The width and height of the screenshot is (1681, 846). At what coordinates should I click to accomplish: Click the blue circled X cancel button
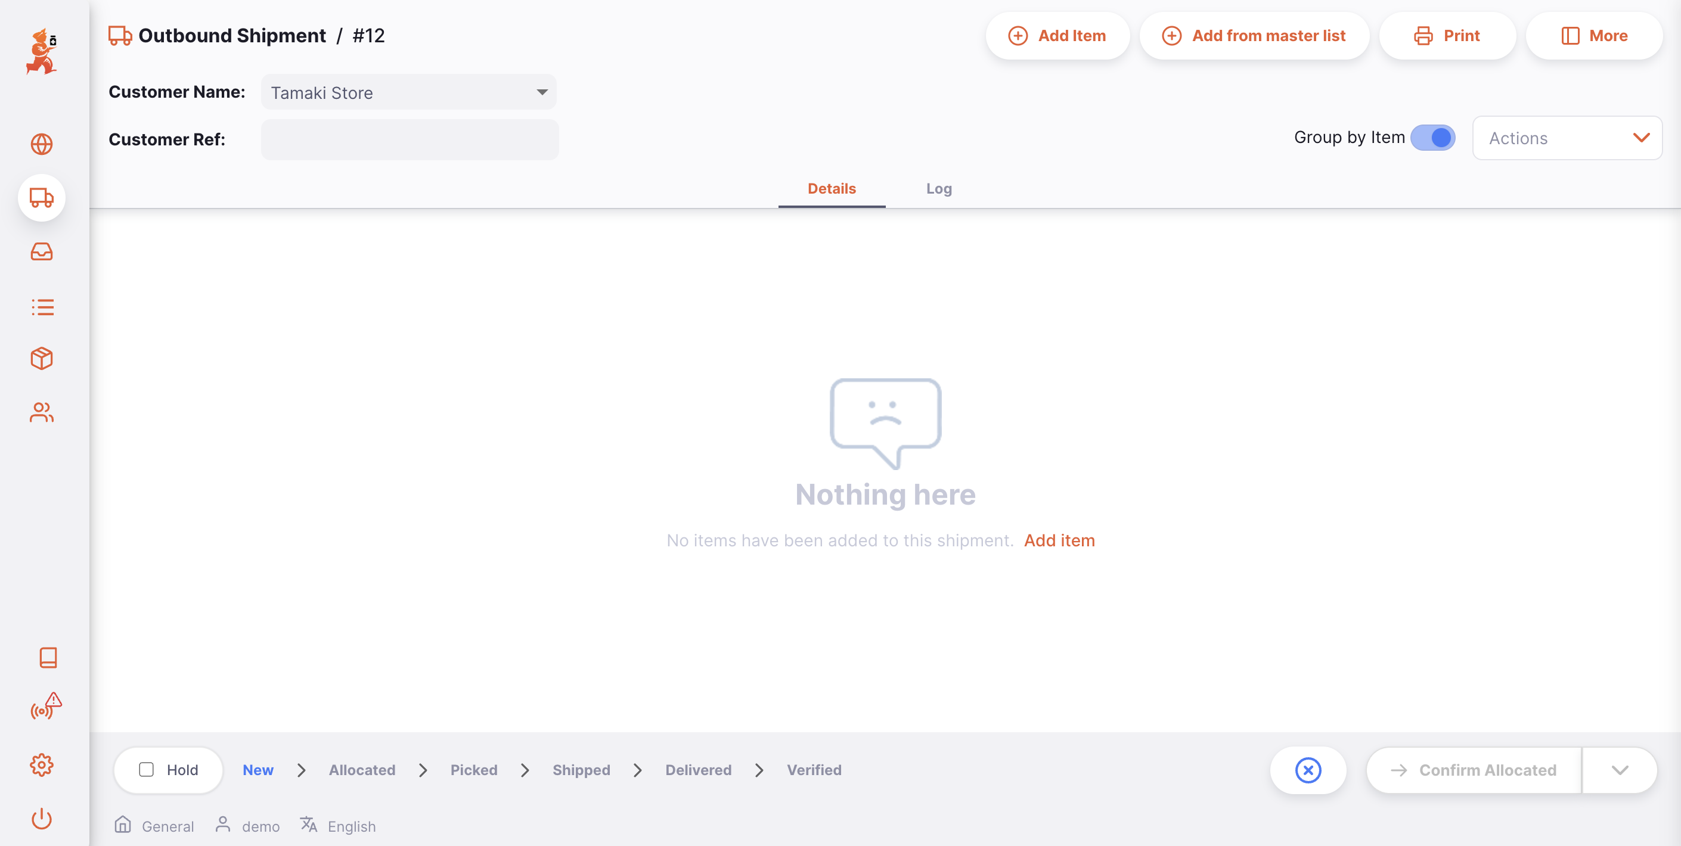coord(1308,770)
